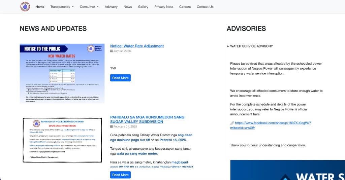Click Read More under Water Rate Adjustment
This screenshot has width=345, height=180.
point(120,78)
